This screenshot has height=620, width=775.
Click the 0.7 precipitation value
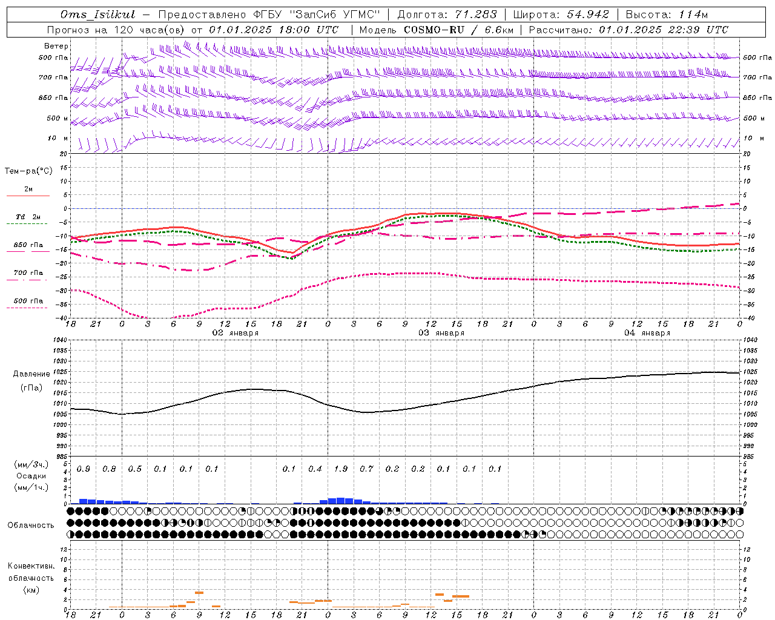point(366,469)
